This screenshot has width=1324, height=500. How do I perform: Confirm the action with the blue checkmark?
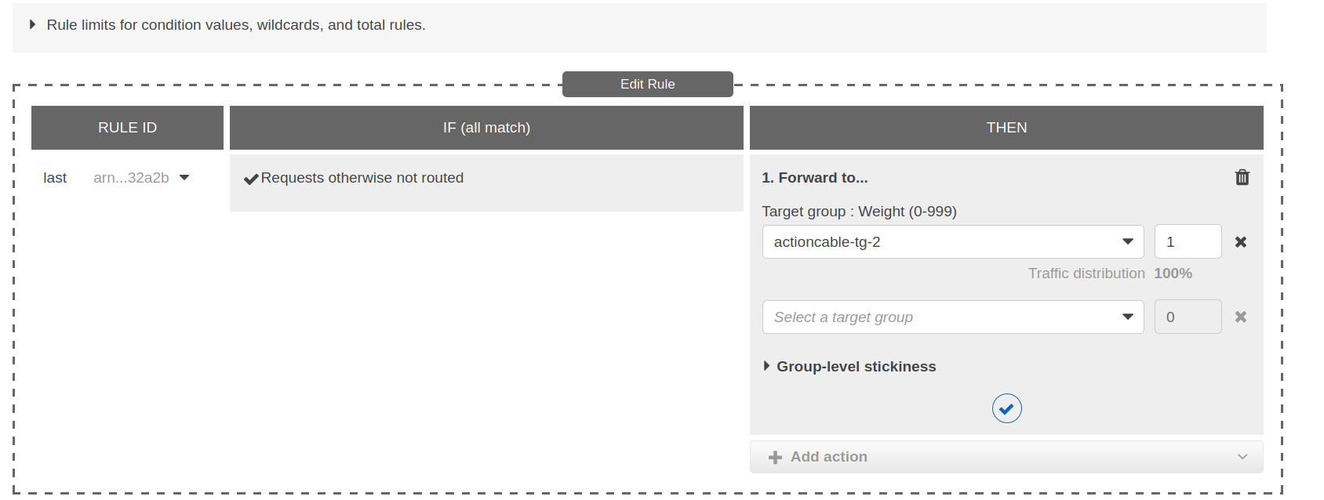(x=1006, y=408)
